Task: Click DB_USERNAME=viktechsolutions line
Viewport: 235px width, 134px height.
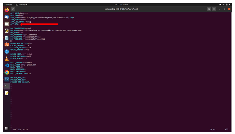Action: tap(25, 37)
